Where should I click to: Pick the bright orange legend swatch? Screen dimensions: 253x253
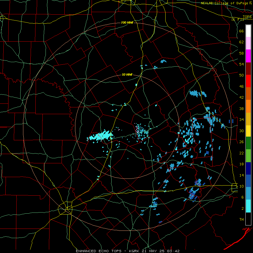[x=248, y=106]
